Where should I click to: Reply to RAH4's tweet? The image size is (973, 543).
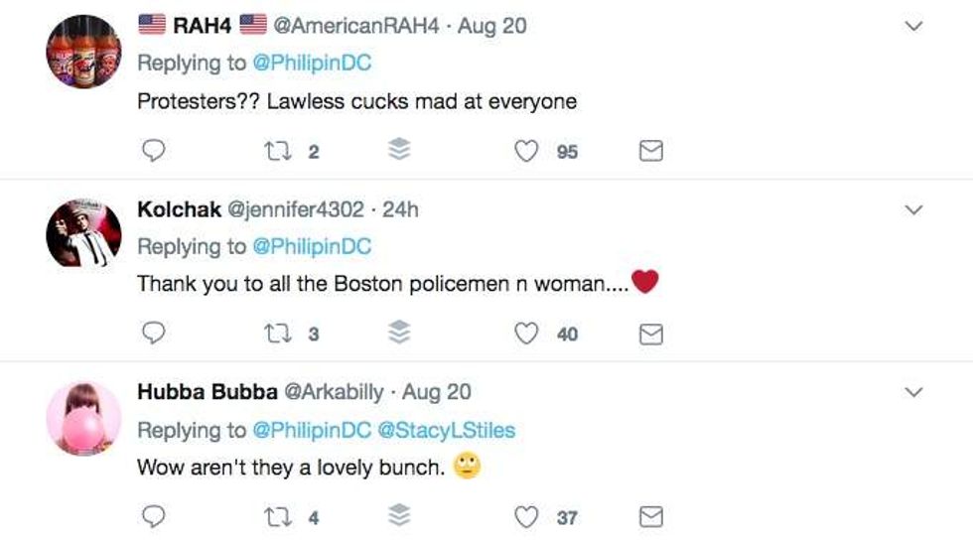tap(153, 151)
